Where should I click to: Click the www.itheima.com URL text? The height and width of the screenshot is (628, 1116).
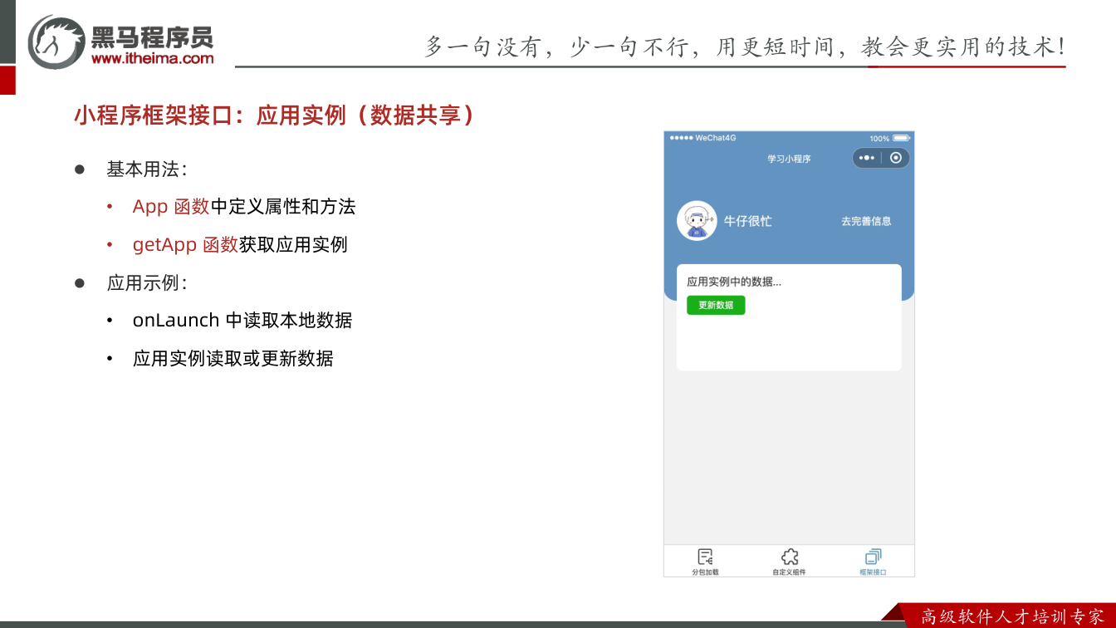point(153,58)
